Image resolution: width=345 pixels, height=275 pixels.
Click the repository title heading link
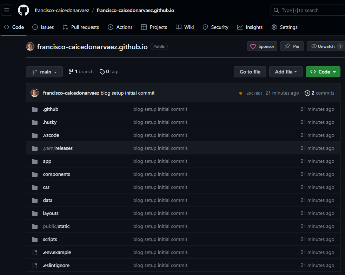pos(92,47)
